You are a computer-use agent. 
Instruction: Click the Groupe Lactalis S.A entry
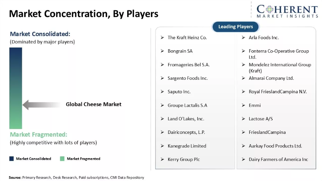[x=187, y=105]
